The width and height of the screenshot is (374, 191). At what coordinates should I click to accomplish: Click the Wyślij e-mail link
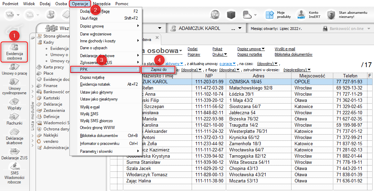285,49
